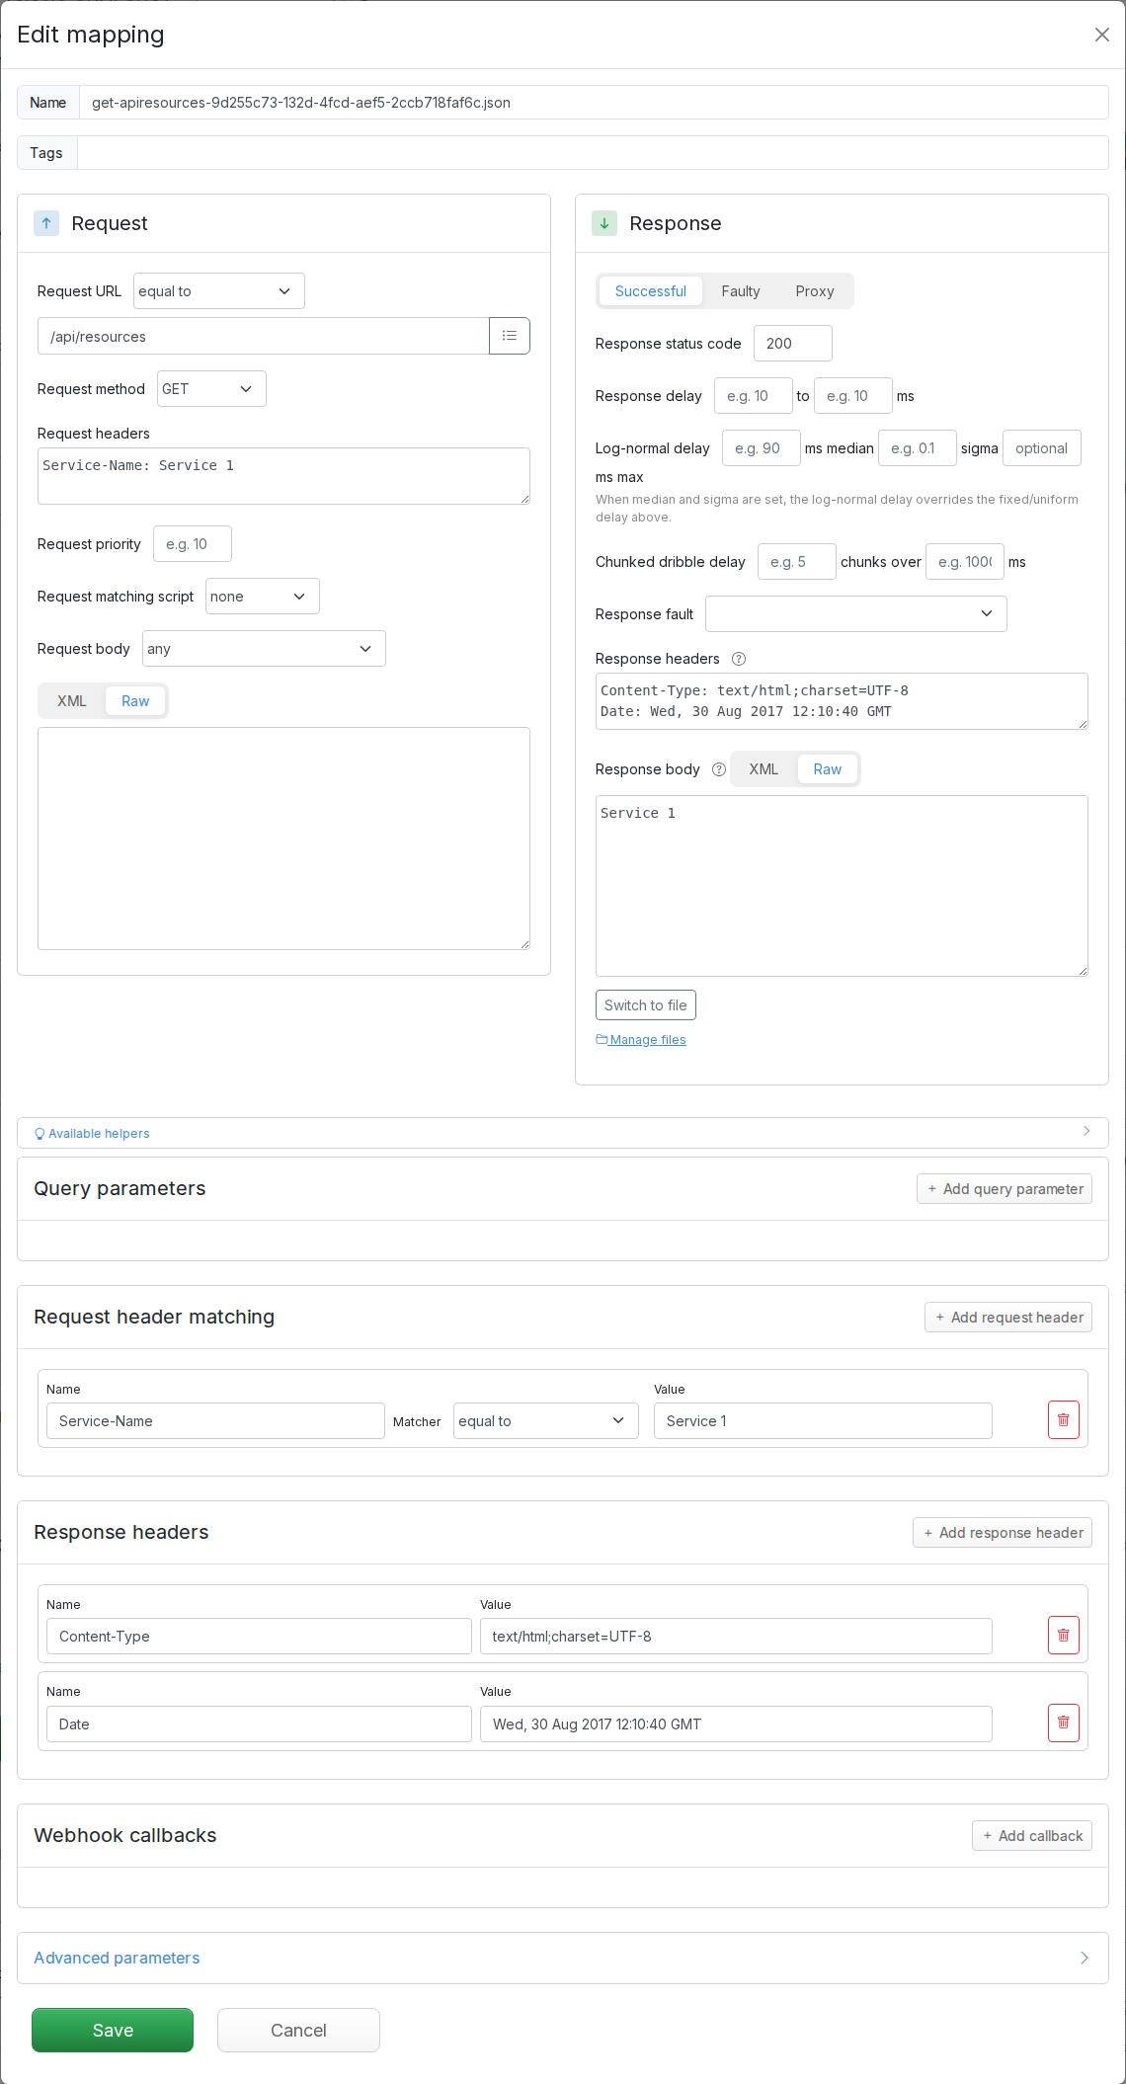Switch to the Faulty response tab
Image resolution: width=1126 pixels, height=2084 pixels.
[x=741, y=291]
